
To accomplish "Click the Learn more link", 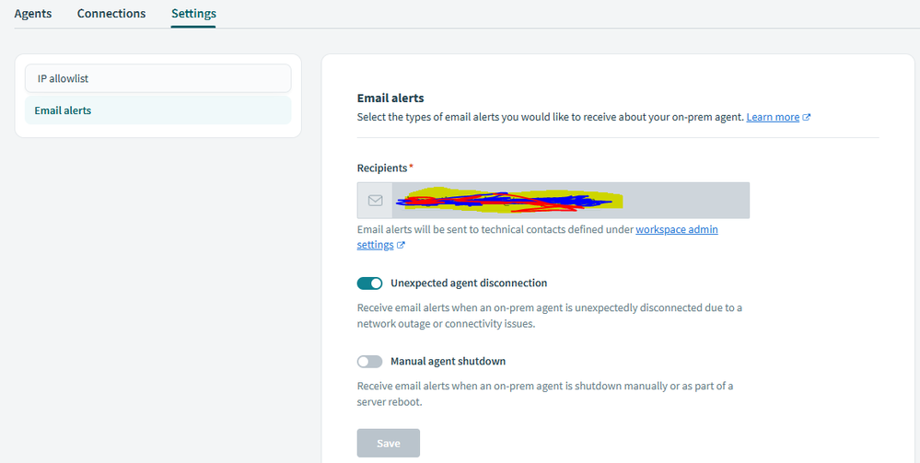I will click(773, 118).
